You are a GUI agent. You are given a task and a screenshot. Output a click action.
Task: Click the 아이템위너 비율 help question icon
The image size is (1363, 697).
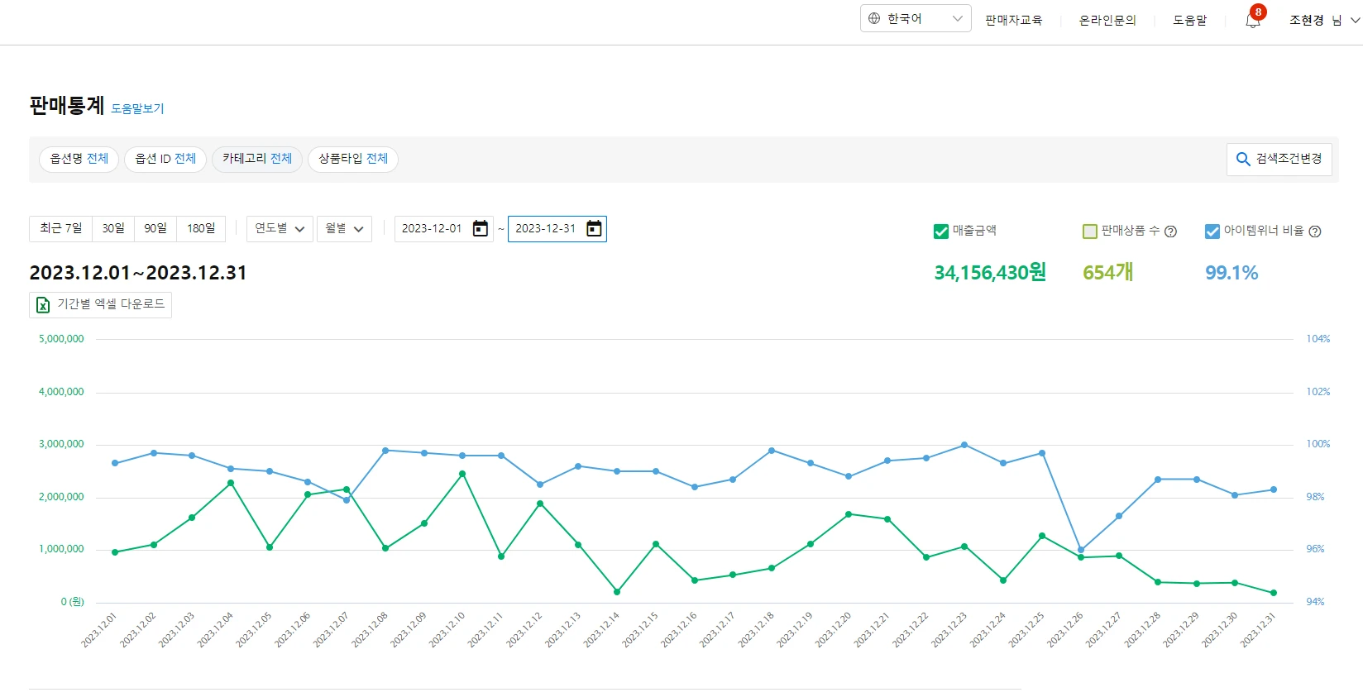1315,232
